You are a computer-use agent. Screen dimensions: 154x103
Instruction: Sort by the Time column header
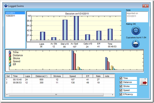(18, 76)
